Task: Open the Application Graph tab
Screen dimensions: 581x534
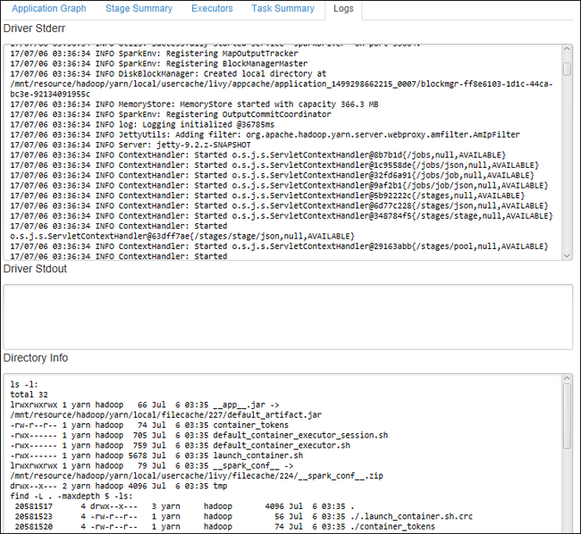Action: tap(49, 9)
